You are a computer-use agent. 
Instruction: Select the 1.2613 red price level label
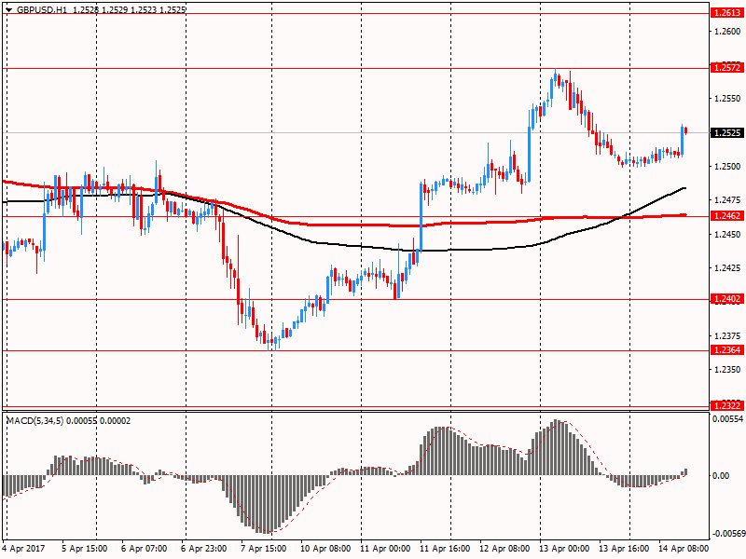coord(727,13)
